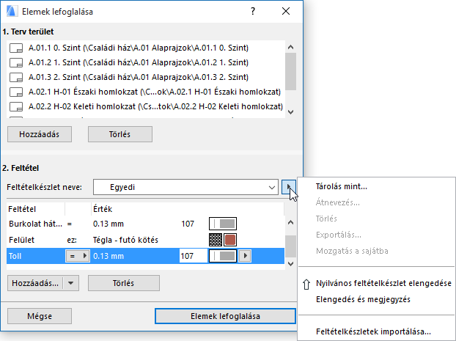Select A.01.1 0. Szint layout row text
The image size is (456, 341).
[x=139, y=48]
